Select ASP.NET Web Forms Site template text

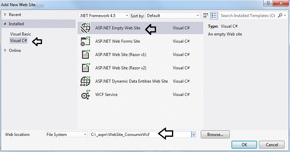pyautogui.click(x=118, y=41)
